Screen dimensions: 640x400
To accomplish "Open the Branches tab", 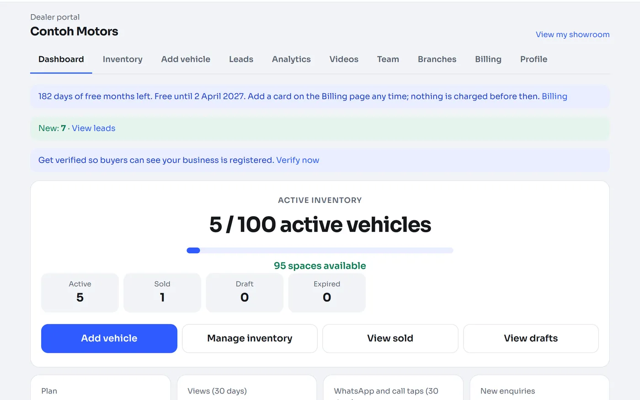I will click(x=437, y=59).
